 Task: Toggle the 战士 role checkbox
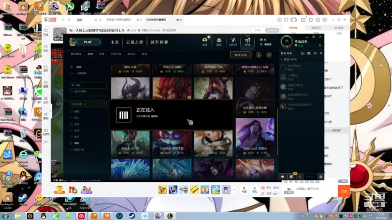click(71, 118)
